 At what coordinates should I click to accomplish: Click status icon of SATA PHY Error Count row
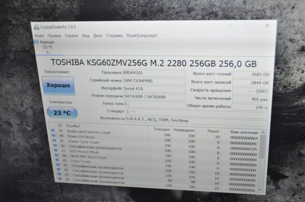(x=57, y=155)
